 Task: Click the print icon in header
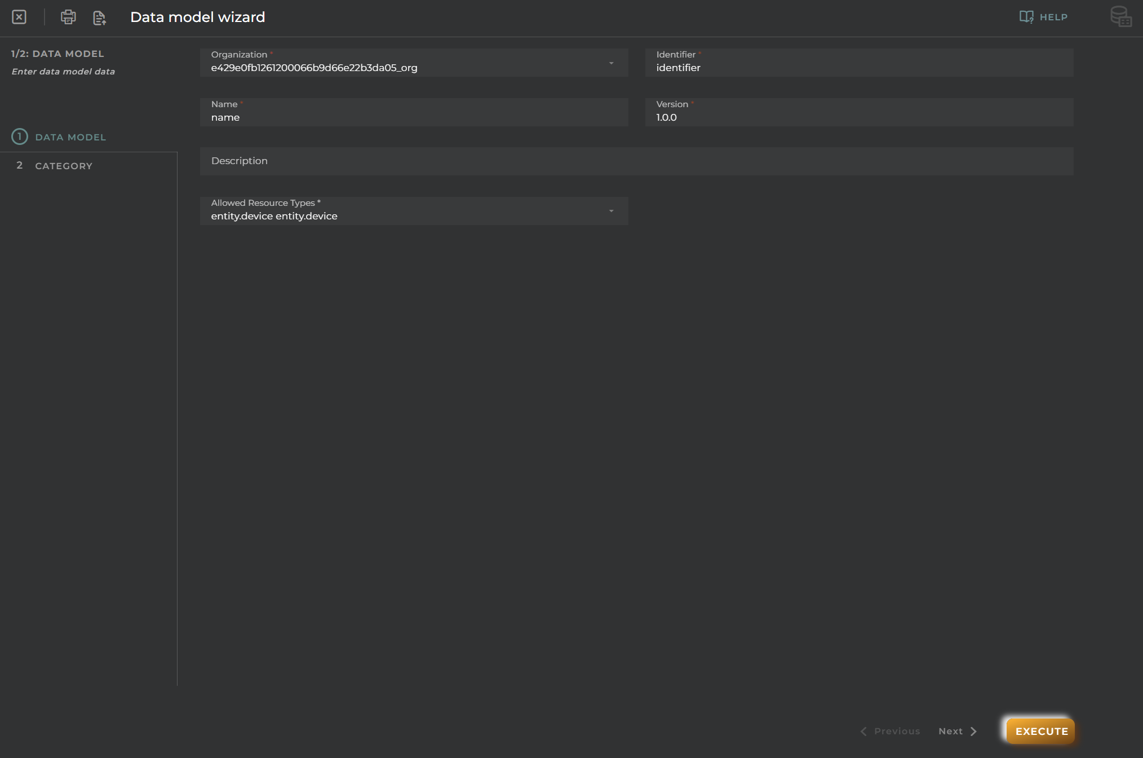[68, 17]
